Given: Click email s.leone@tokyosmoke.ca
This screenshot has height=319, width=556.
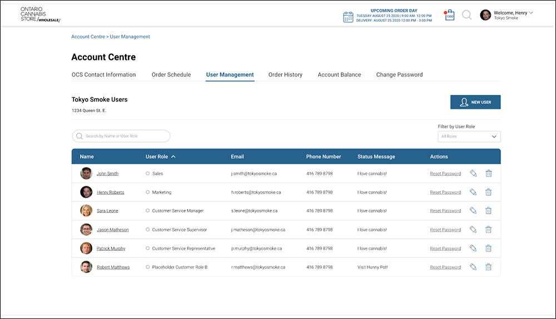Looking at the screenshot, I should [x=254, y=211].
